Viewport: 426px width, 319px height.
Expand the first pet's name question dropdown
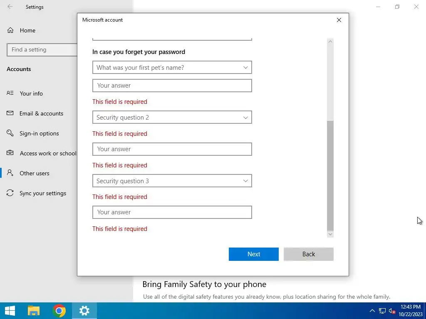(x=172, y=67)
